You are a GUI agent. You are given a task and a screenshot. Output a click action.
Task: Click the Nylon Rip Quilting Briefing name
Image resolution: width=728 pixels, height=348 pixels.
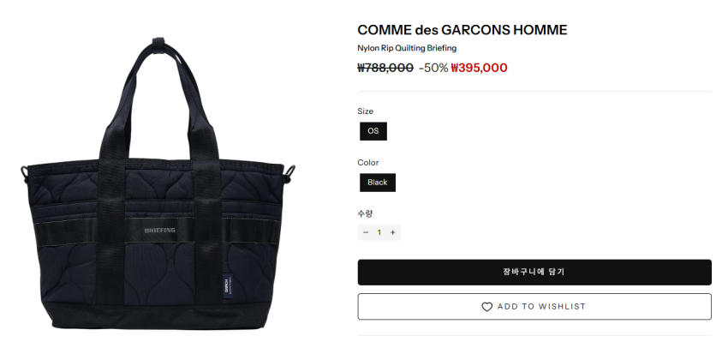[x=407, y=48]
